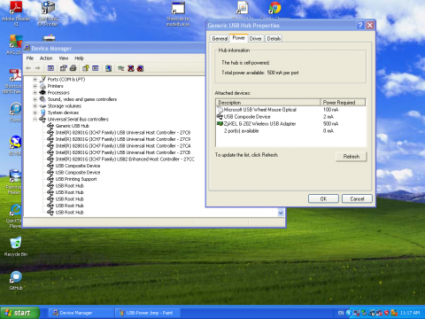The width and height of the screenshot is (425, 319).
Task: Click the Forward arrow in Device Manager toolbar
Action: coord(37,68)
